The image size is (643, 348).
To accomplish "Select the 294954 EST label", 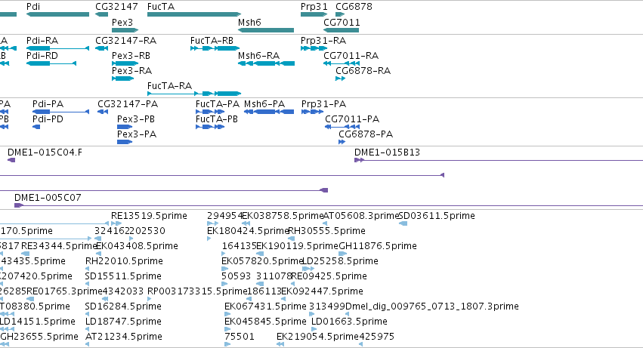I will point(224,216).
